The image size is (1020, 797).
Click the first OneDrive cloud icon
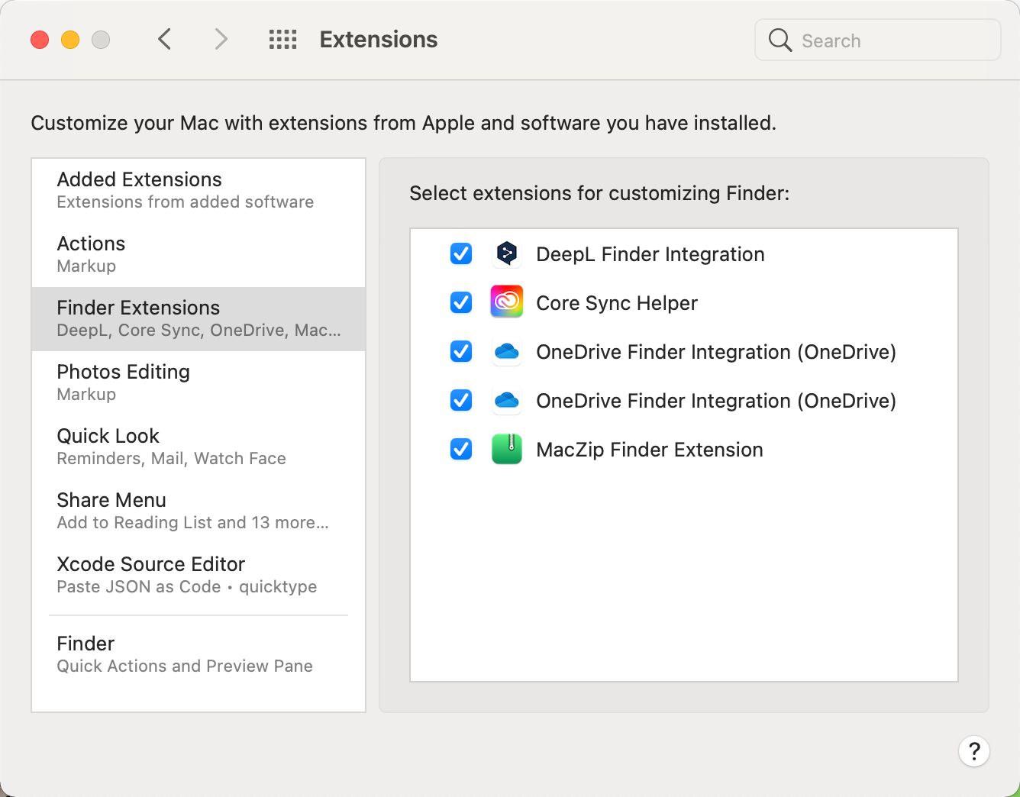[506, 351]
